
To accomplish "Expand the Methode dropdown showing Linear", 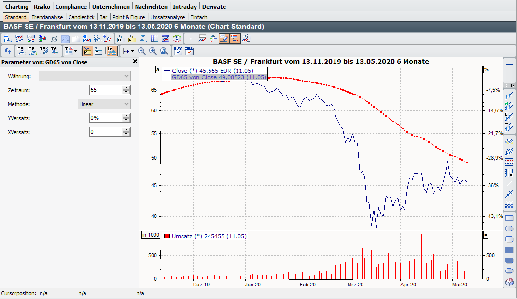I will (104, 104).
